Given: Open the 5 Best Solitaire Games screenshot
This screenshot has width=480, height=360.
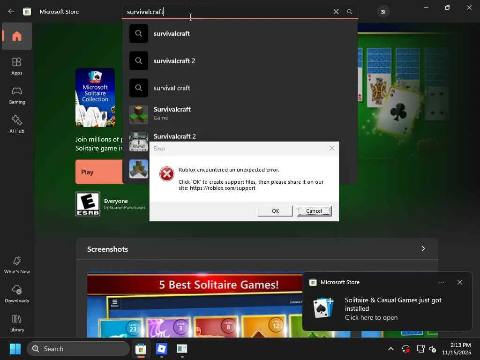Looking at the screenshot, I should [195, 305].
